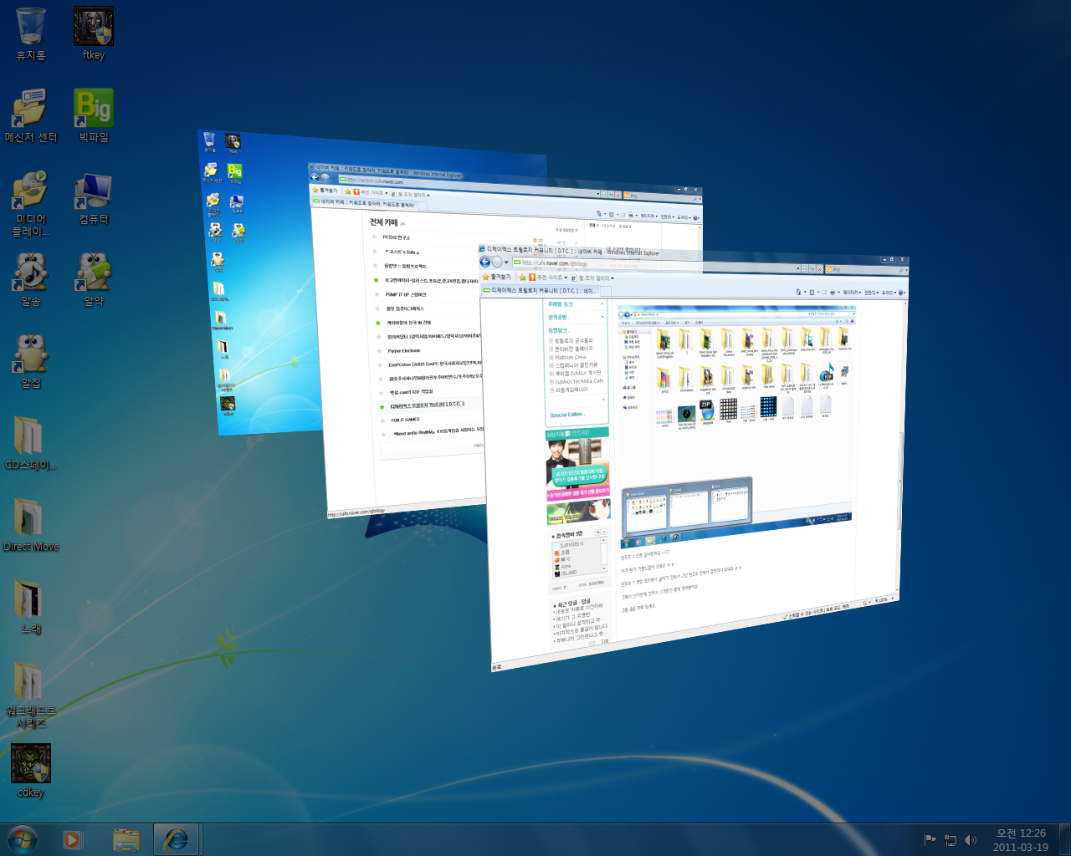The height and width of the screenshot is (856, 1071).
Task: Open new tab button in D.T.C. window
Action: coord(606,291)
